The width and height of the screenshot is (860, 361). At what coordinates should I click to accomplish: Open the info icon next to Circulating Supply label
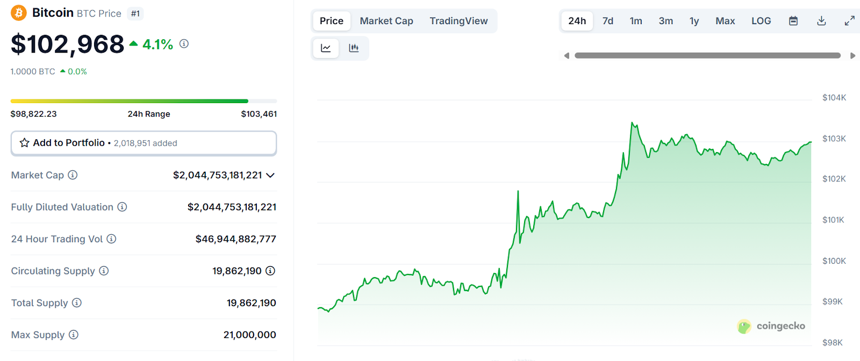[x=104, y=271]
